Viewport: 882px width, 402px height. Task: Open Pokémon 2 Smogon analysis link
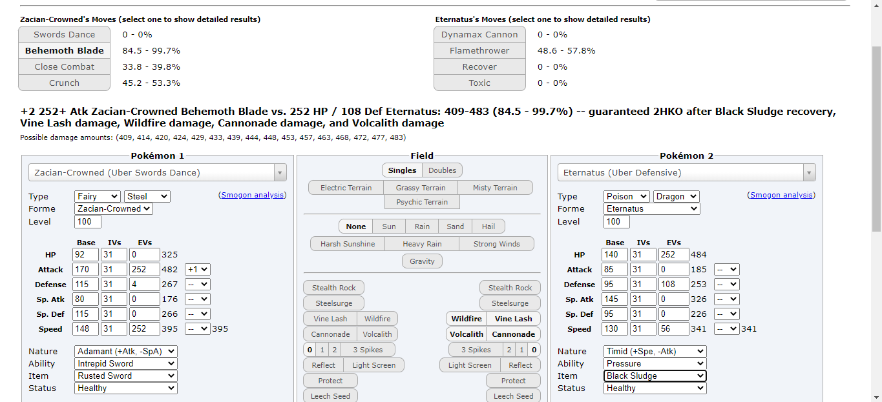782,195
